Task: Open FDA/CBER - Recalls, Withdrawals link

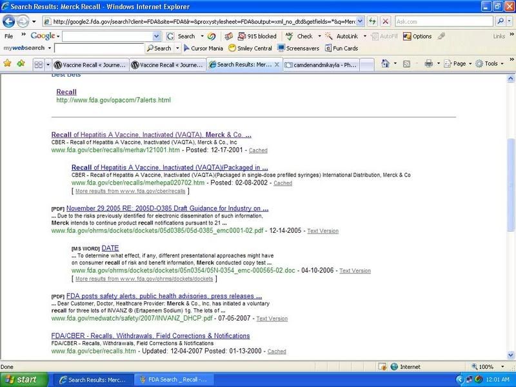Action: (150, 335)
